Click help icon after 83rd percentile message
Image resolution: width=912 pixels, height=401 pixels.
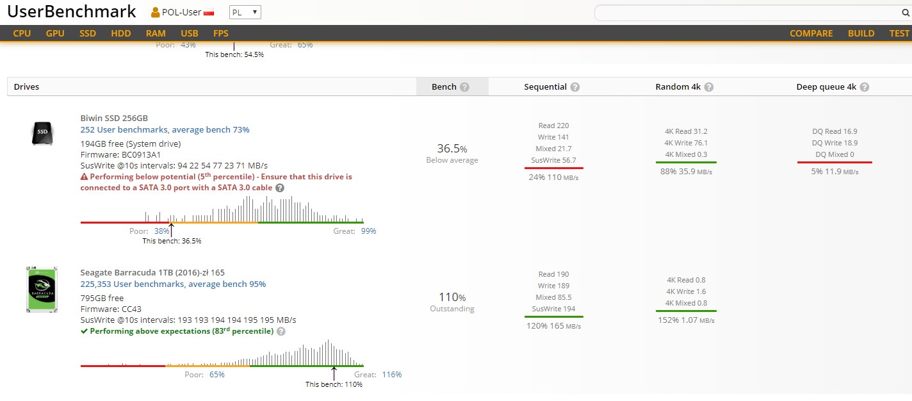click(x=281, y=331)
